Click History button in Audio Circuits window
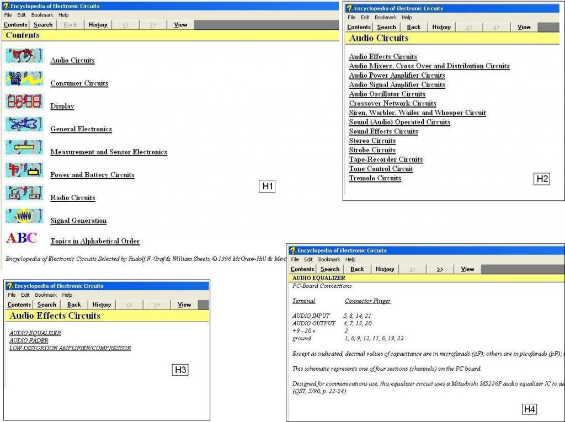This screenshot has height=422, width=565. [x=441, y=27]
